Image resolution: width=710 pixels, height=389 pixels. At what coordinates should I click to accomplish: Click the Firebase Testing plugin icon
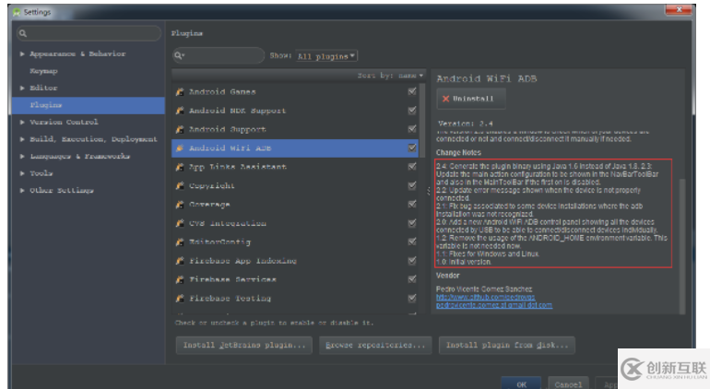click(x=180, y=299)
